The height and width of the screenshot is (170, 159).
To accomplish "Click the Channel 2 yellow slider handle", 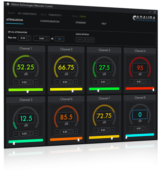I will click(x=73, y=91).
